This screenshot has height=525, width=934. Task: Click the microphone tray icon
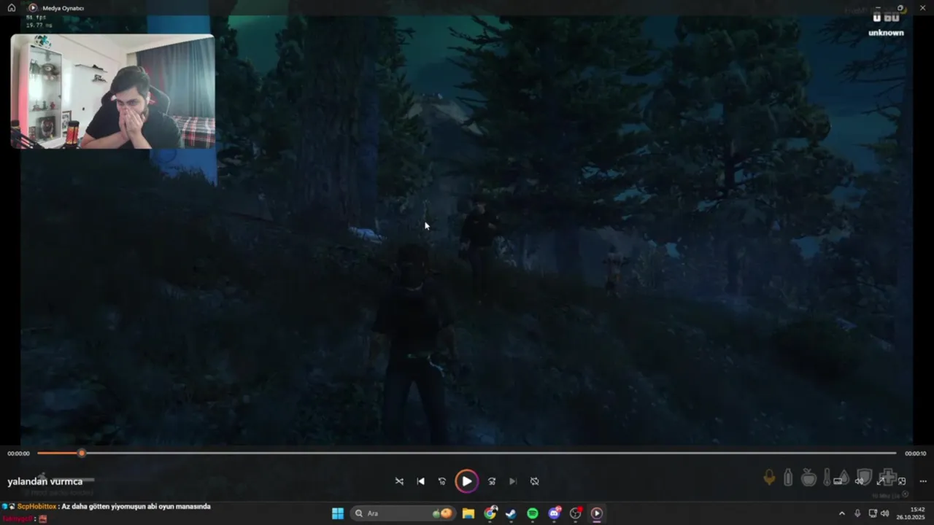[857, 513]
